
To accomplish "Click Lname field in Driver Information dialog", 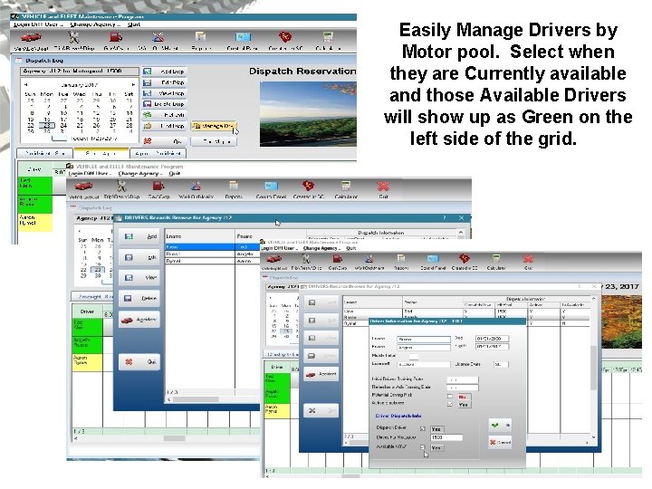I will coord(423,339).
